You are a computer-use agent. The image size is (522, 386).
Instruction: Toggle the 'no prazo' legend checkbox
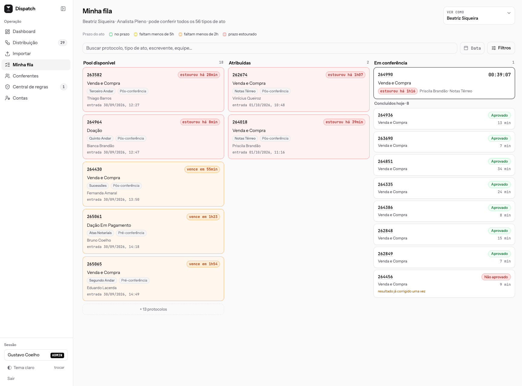pos(111,34)
